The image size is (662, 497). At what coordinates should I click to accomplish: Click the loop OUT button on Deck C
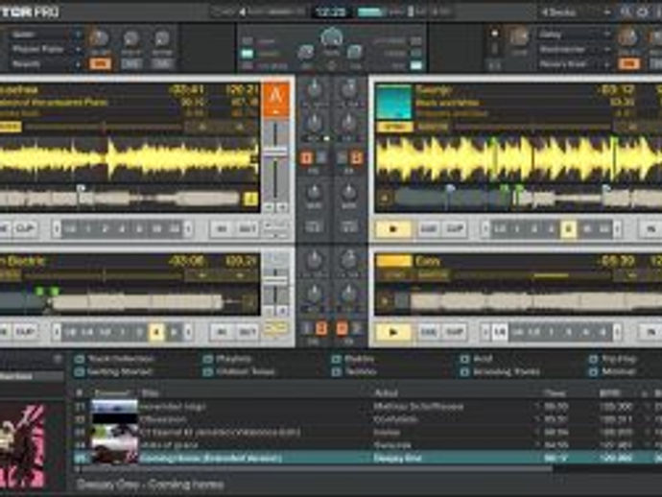[247, 332]
